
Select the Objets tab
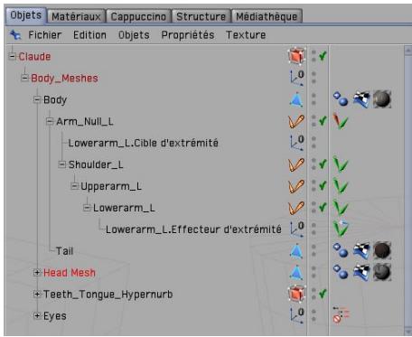click(x=26, y=15)
